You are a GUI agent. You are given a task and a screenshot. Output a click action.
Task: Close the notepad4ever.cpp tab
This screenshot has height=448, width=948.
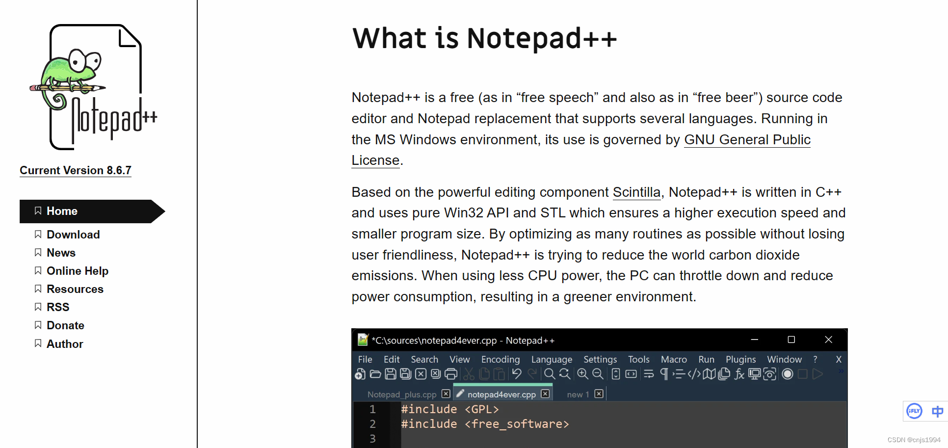click(545, 394)
